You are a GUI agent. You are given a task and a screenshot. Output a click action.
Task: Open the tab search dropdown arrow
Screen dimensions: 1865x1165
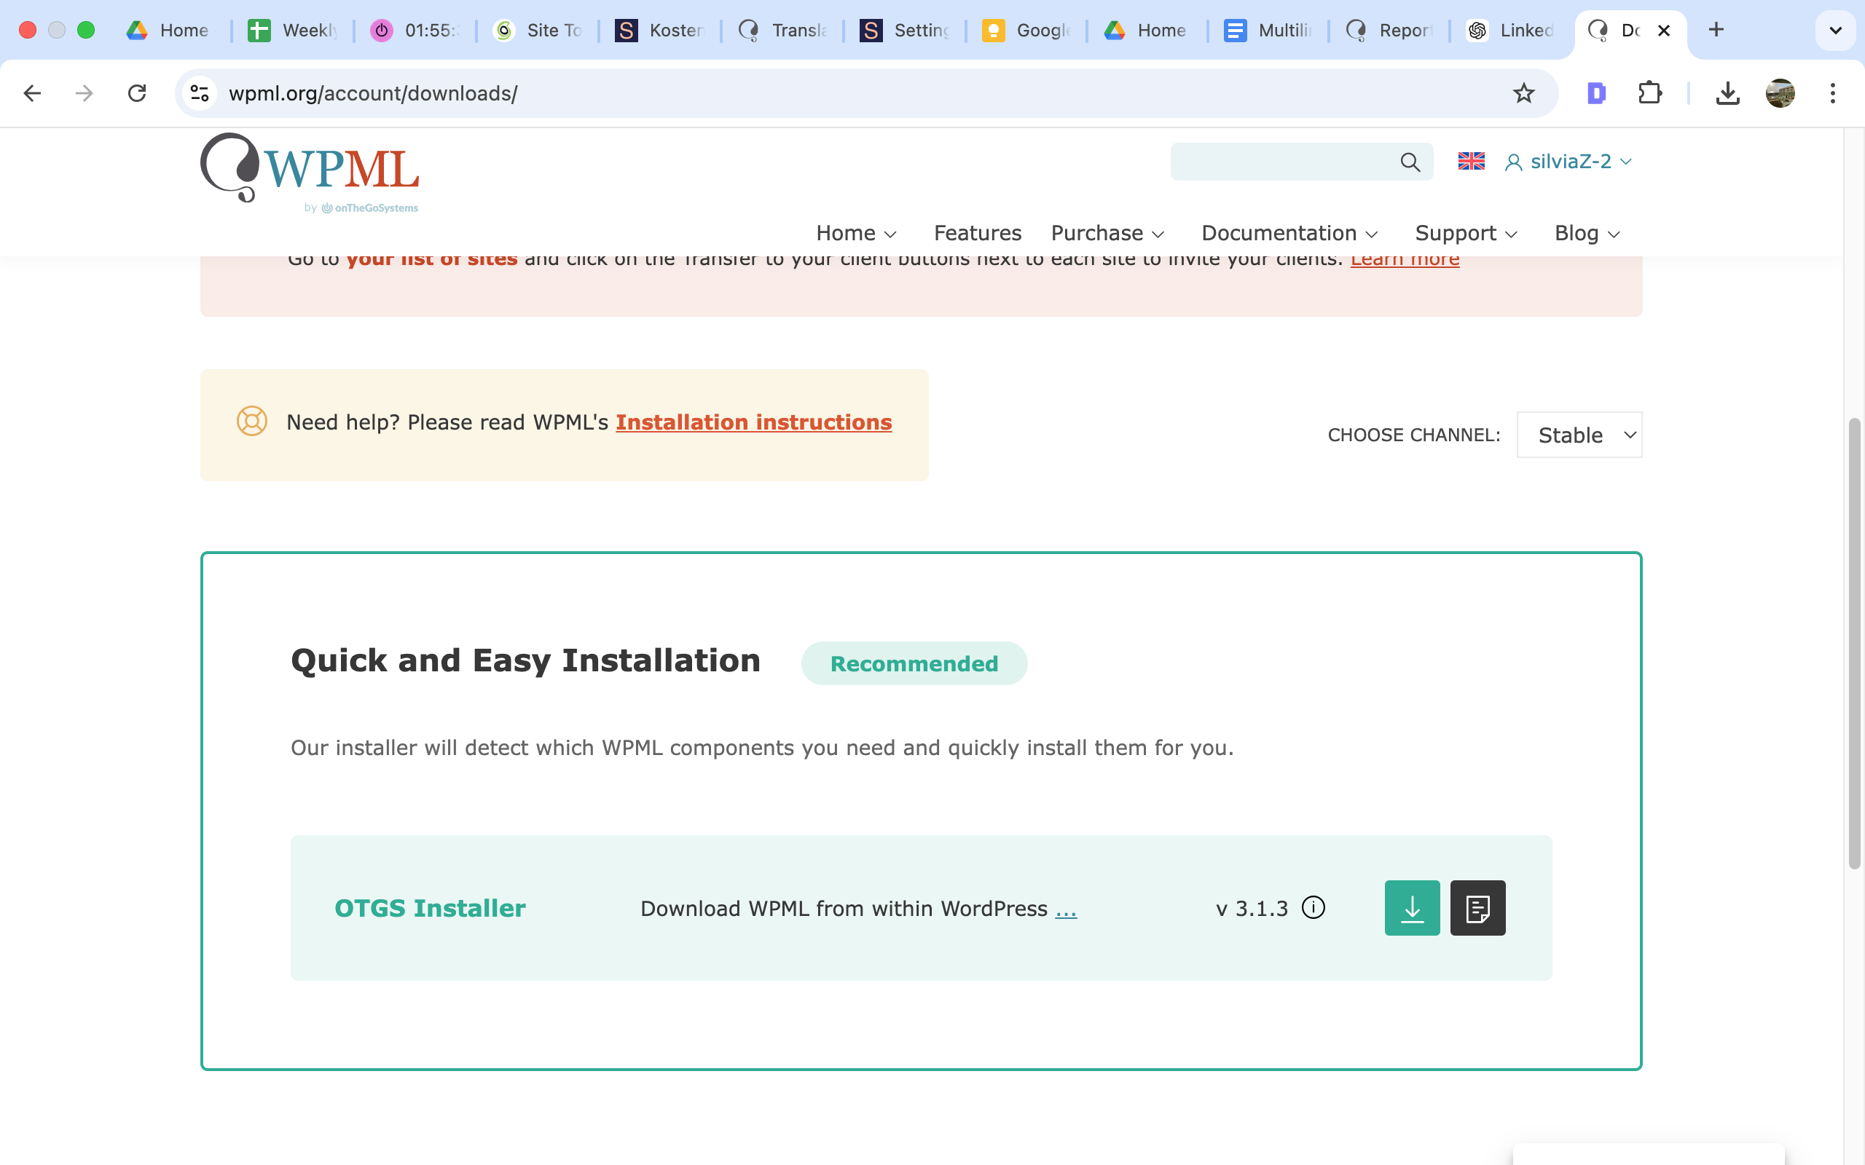click(x=1835, y=30)
